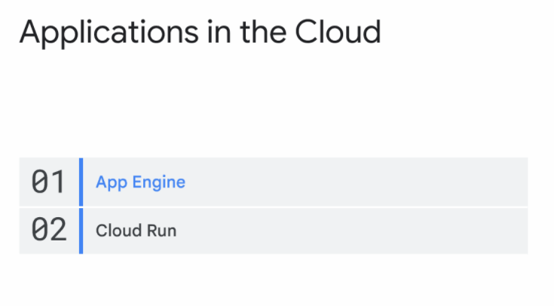The width and height of the screenshot is (554, 306).
Task: Click the word App in row 01
Action: click(x=112, y=183)
